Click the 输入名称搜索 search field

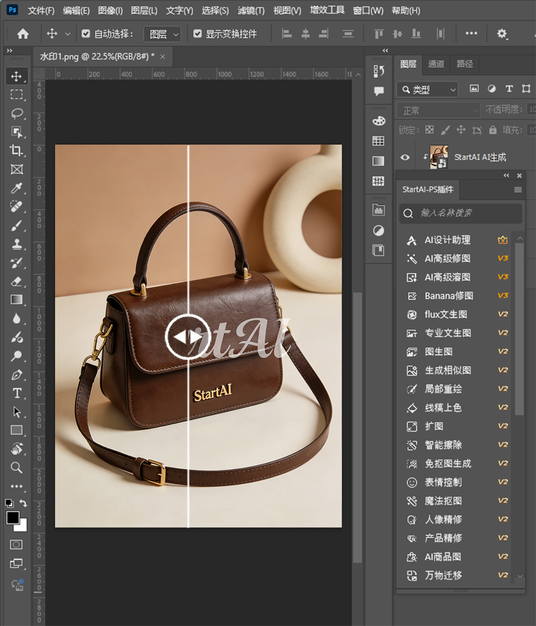click(461, 213)
